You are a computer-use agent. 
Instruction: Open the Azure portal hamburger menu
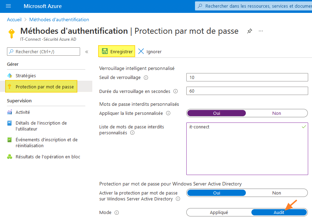[x=8, y=6]
